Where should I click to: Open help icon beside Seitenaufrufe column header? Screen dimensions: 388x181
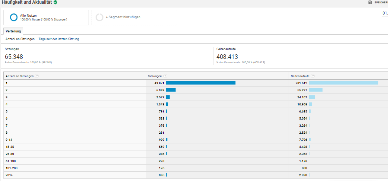click(x=313, y=76)
